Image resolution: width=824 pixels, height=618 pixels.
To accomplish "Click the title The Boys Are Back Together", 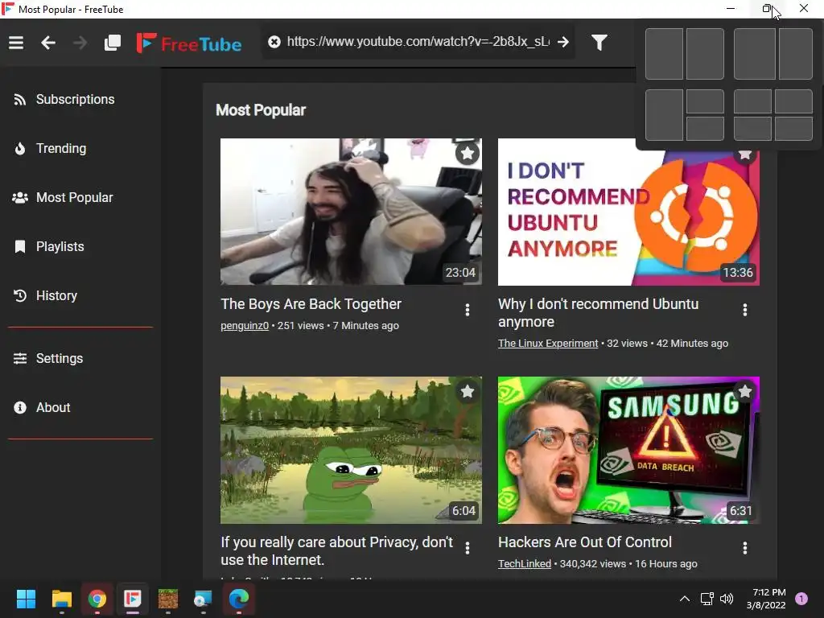I will tap(311, 304).
